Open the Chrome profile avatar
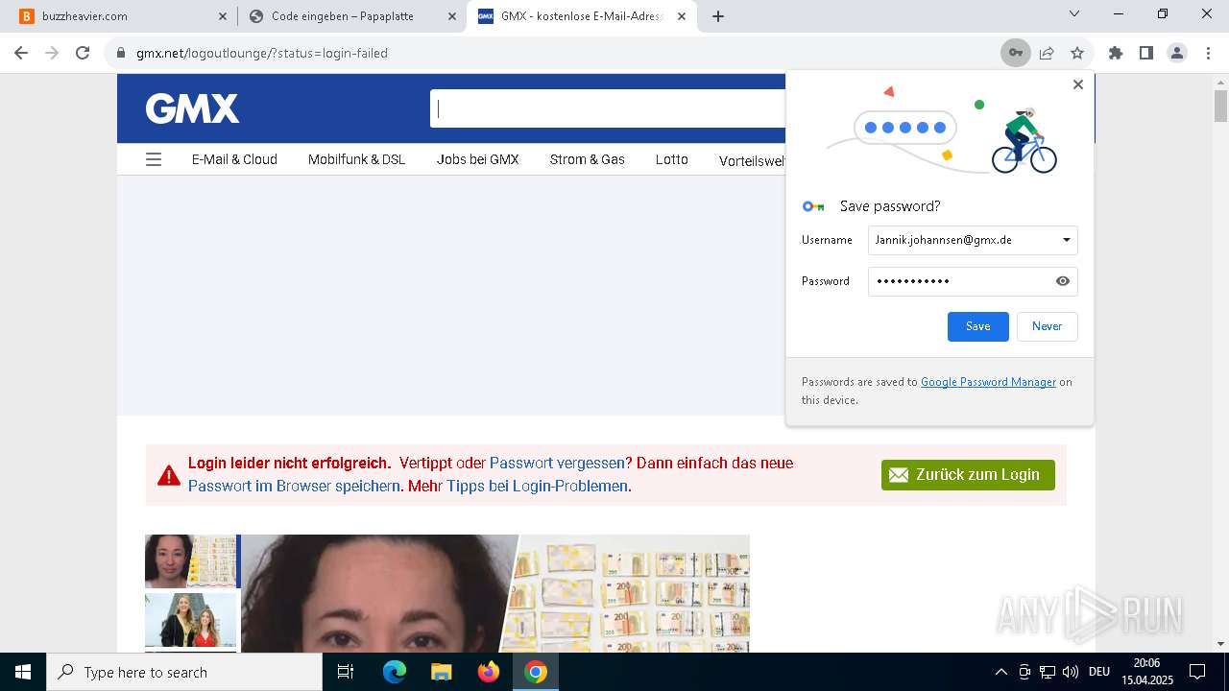The image size is (1229, 691). pyautogui.click(x=1177, y=53)
